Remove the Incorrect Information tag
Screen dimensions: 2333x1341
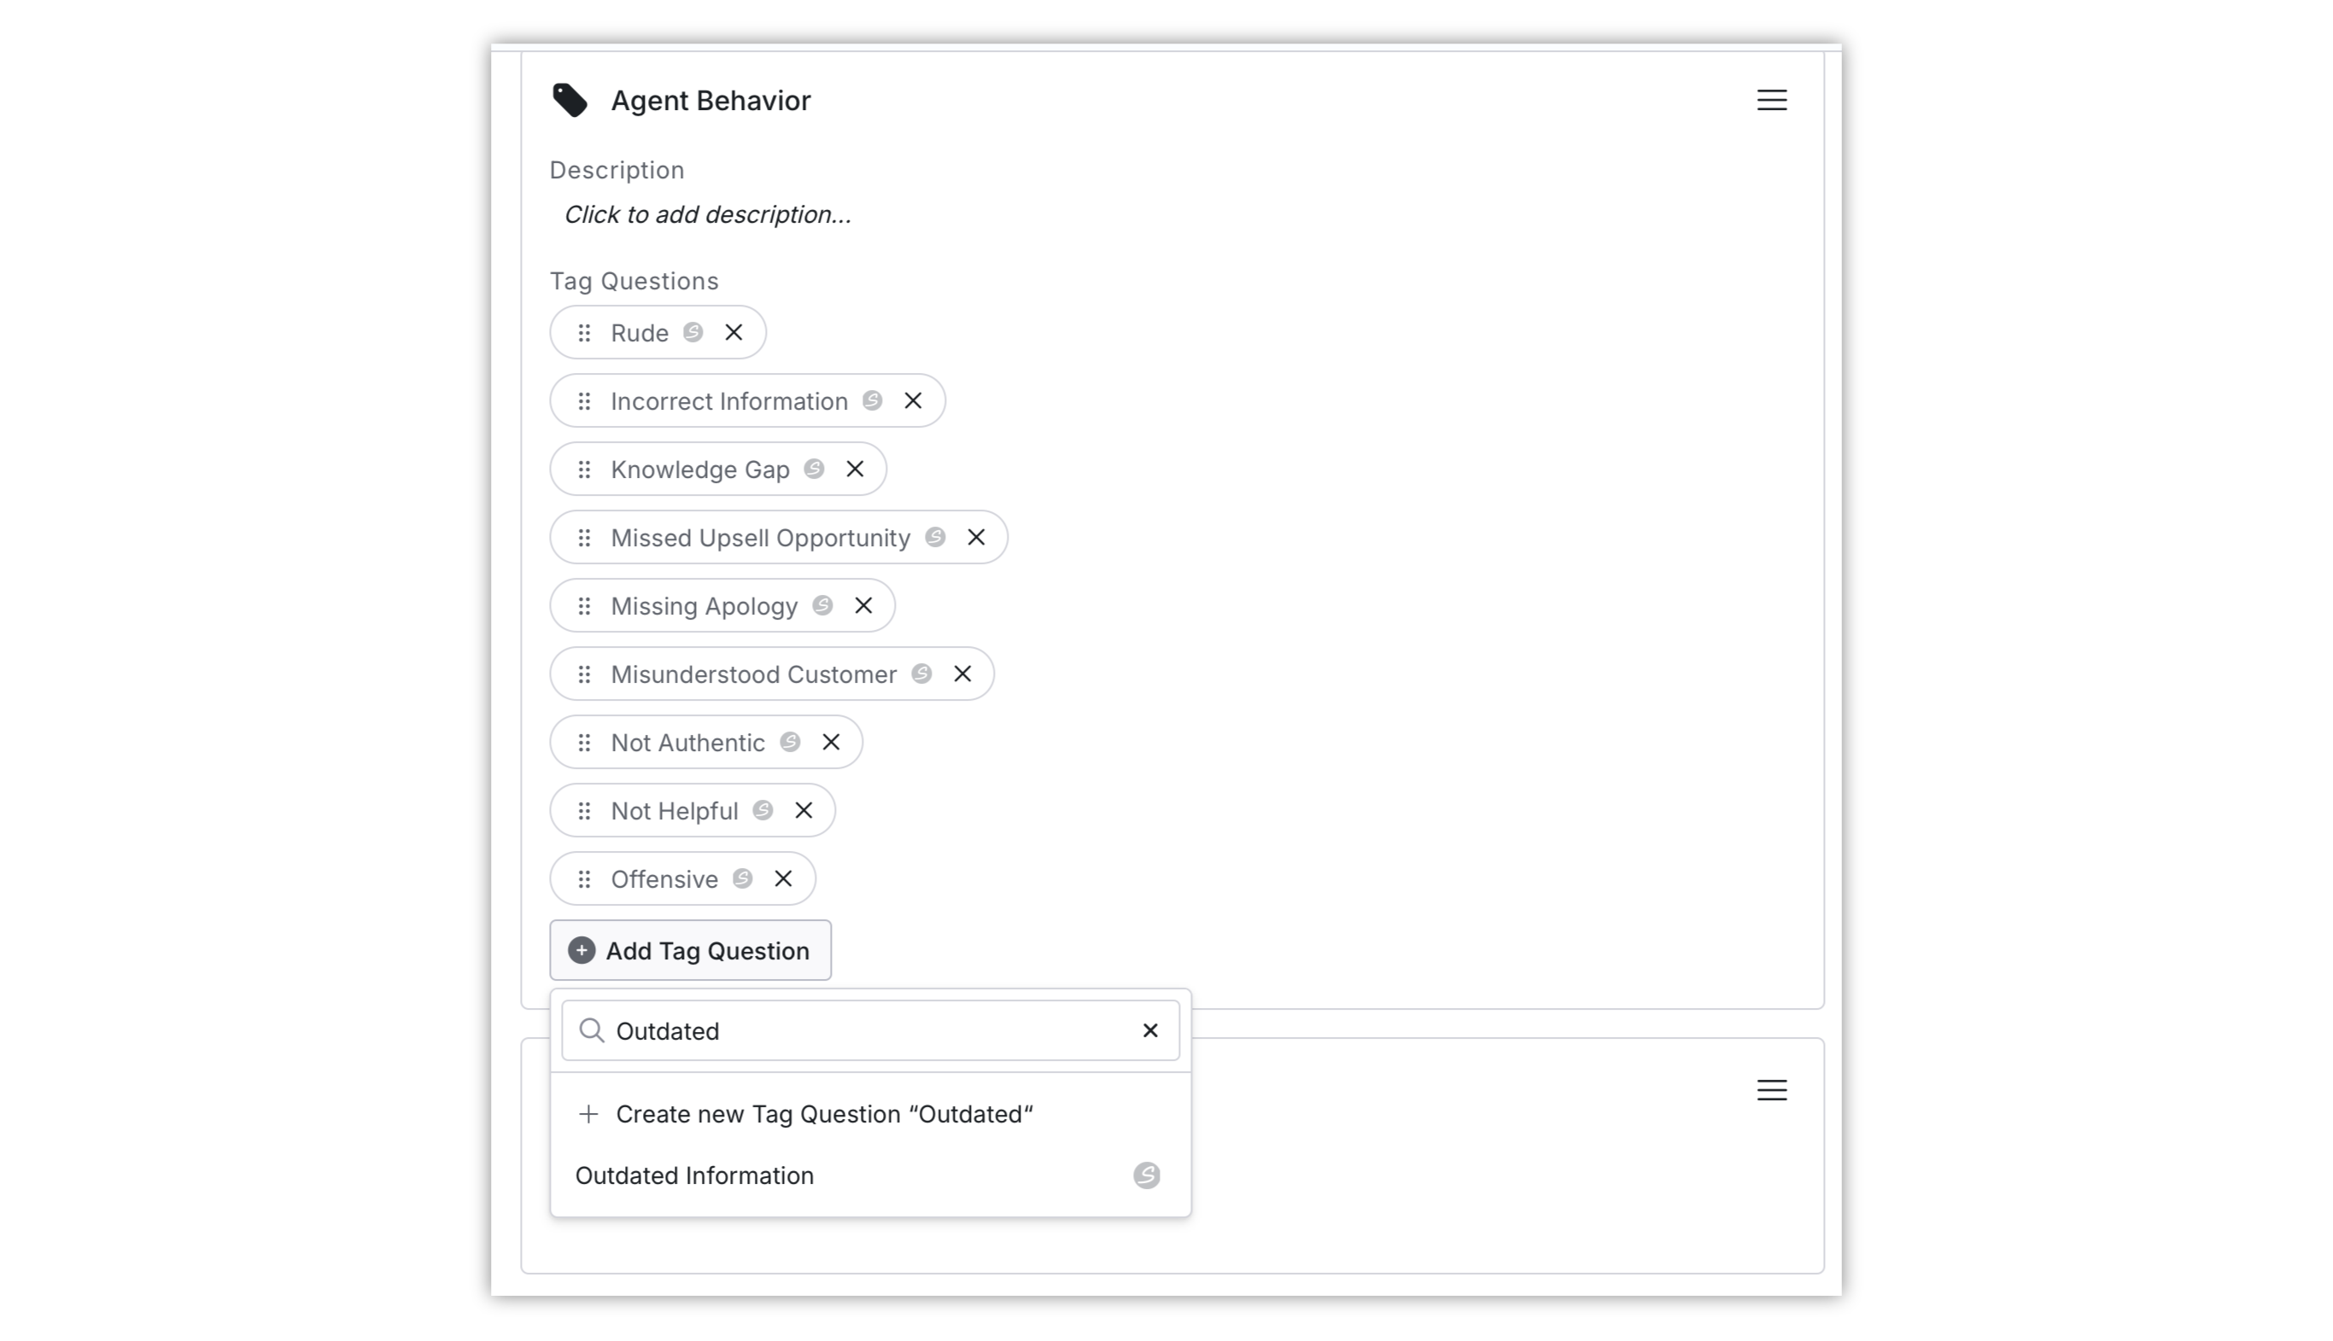tap(912, 400)
